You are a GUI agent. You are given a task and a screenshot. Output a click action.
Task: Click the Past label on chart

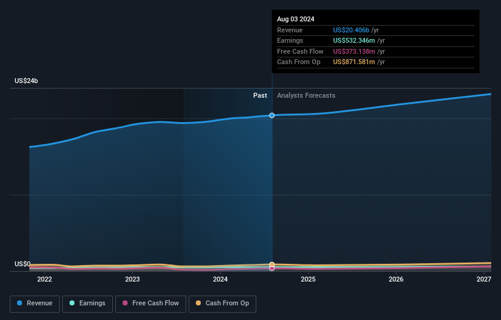(x=260, y=95)
